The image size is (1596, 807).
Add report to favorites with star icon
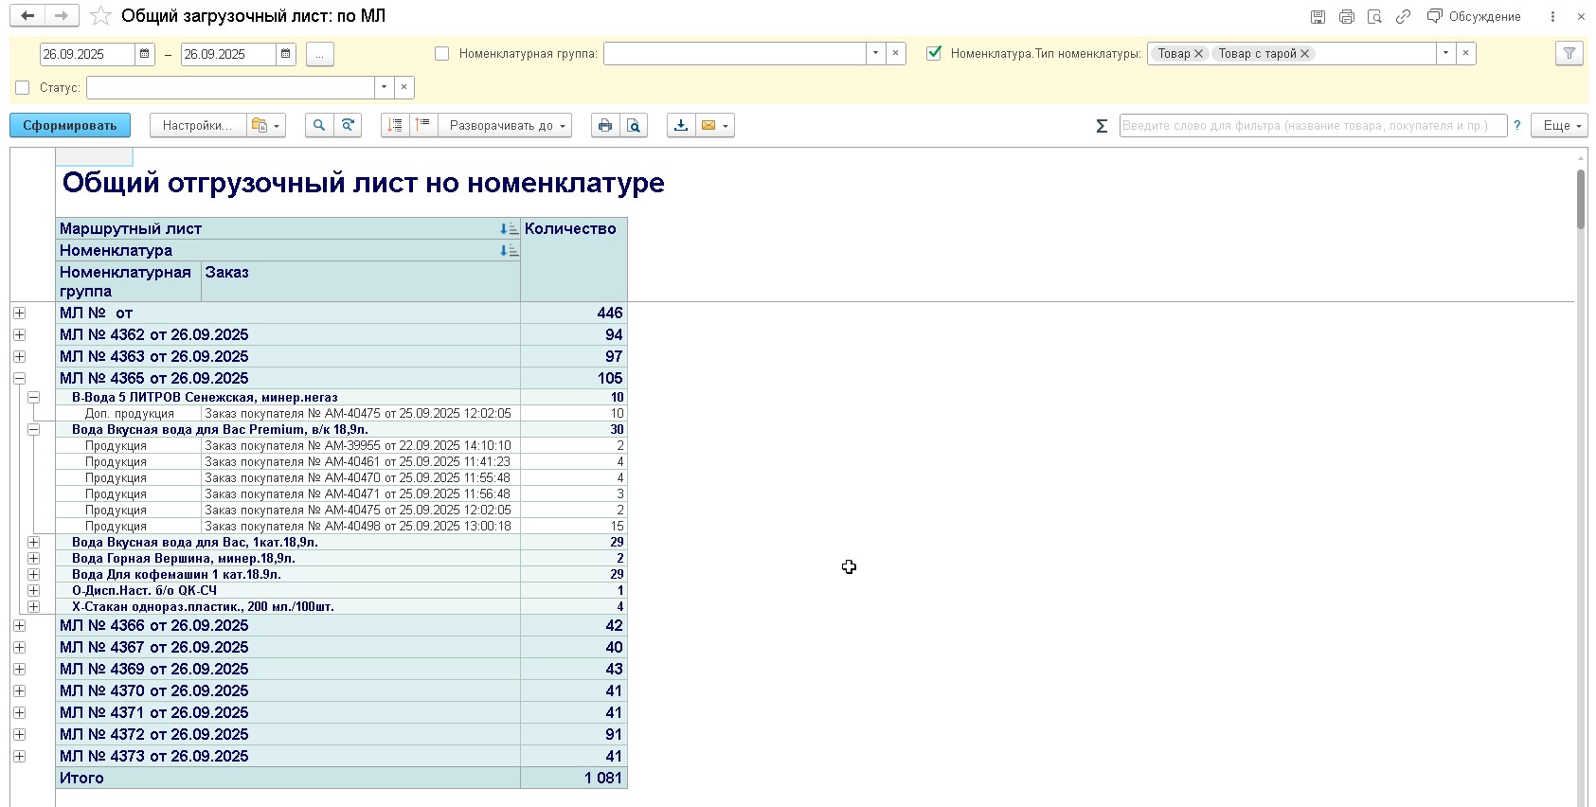coord(100,16)
